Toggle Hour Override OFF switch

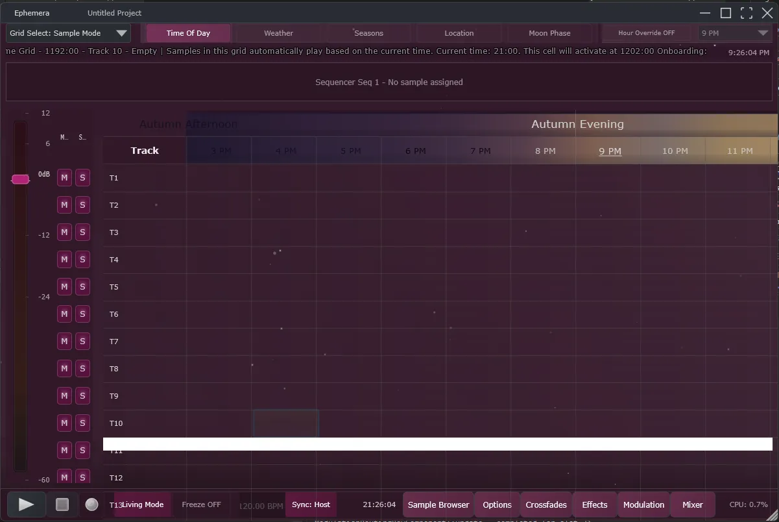[x=646, y=33]
